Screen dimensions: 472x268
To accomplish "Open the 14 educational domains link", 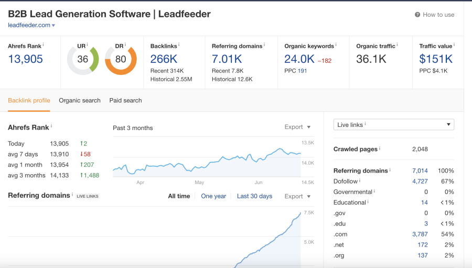I will pyautogui.click(x=424, y=202).
